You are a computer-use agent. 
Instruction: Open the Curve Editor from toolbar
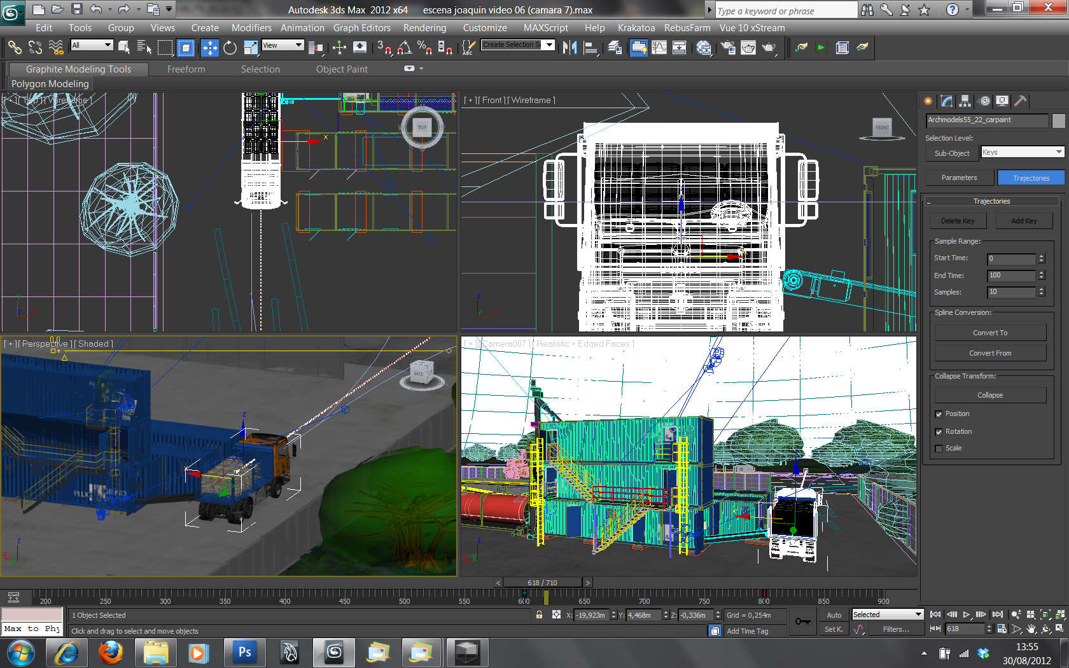click(x=659, y=48)
